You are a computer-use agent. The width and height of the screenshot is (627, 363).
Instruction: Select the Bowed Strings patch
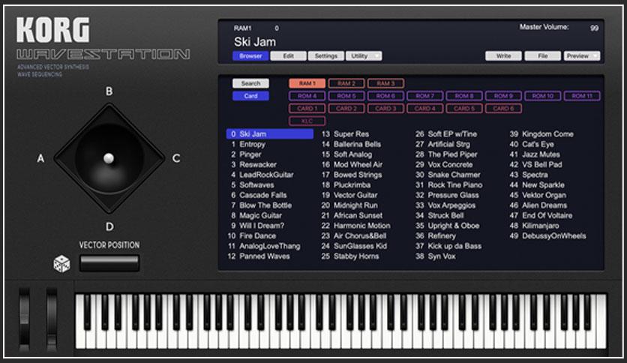pyautogui.click(x=358, y=175)
